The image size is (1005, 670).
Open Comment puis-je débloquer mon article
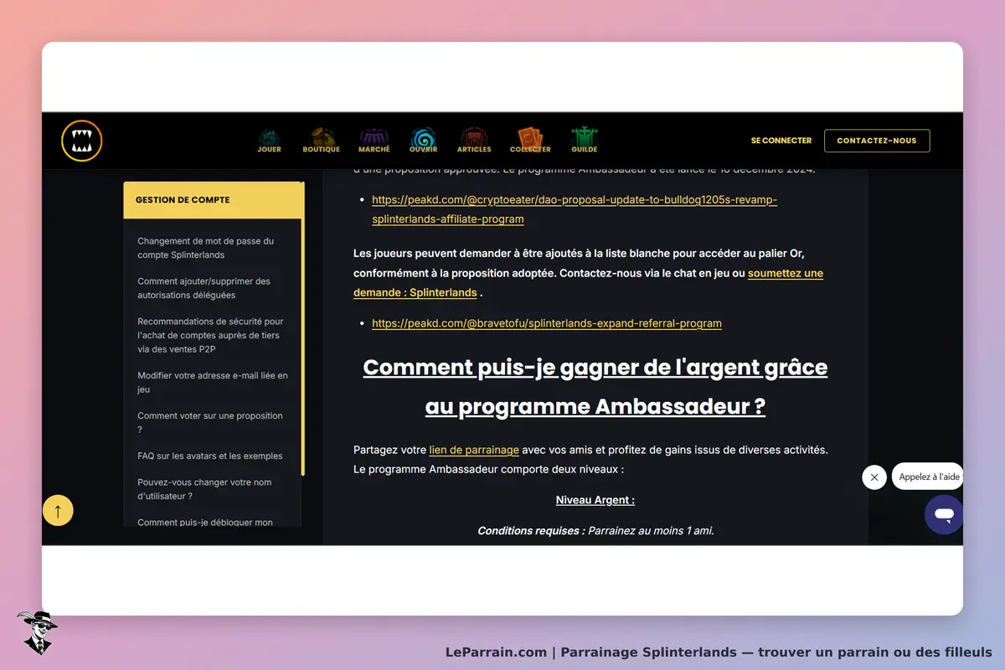pos(205,523)
